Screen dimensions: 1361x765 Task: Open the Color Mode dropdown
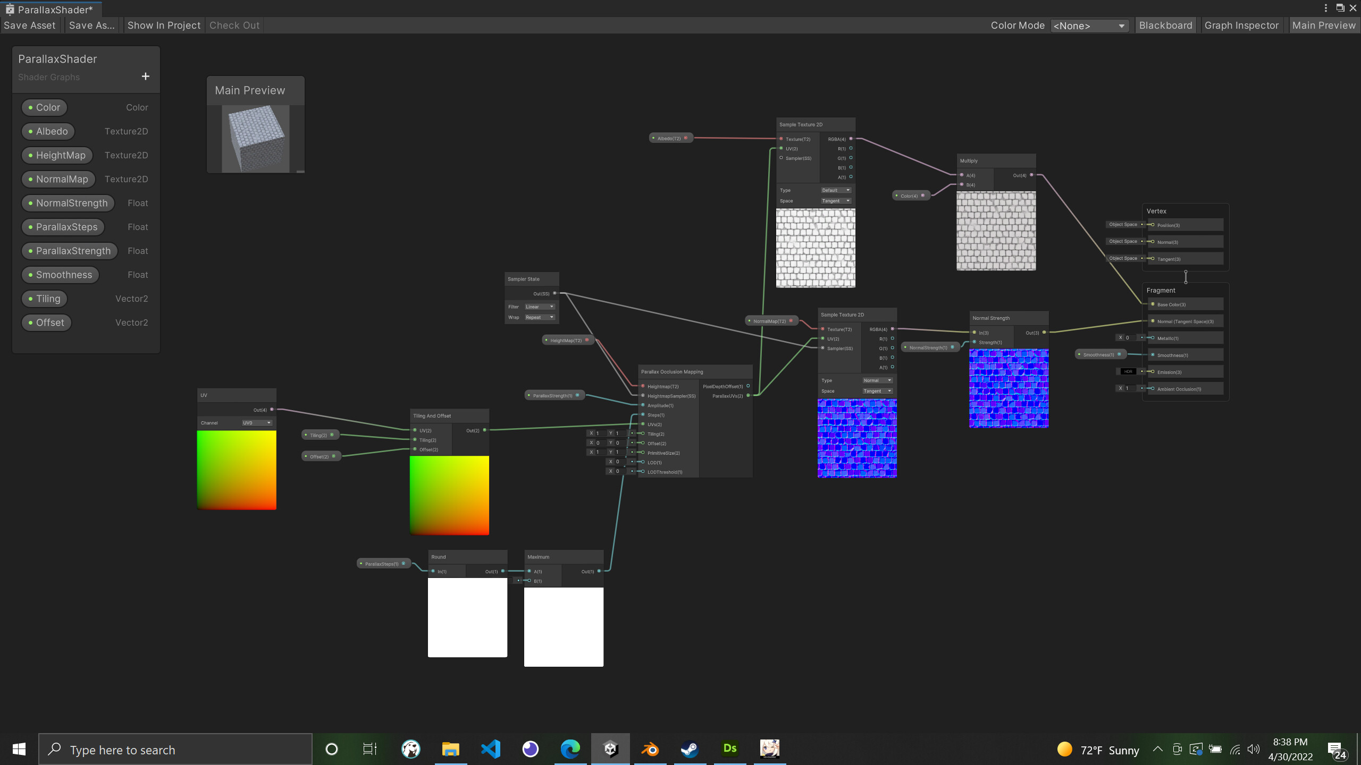[x=1089, y=25]
